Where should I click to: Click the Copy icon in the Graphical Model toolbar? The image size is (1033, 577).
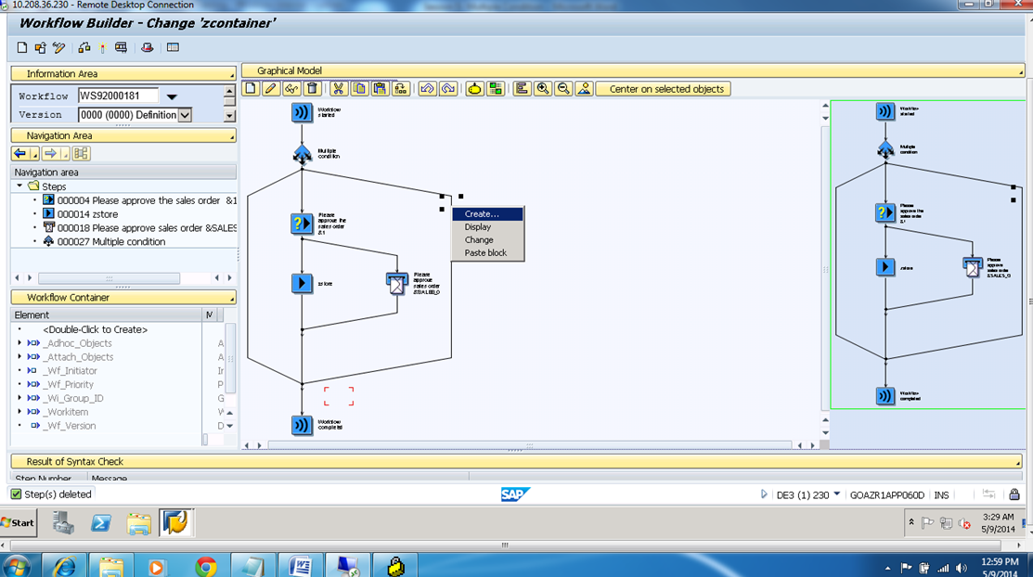click(358, 88)
